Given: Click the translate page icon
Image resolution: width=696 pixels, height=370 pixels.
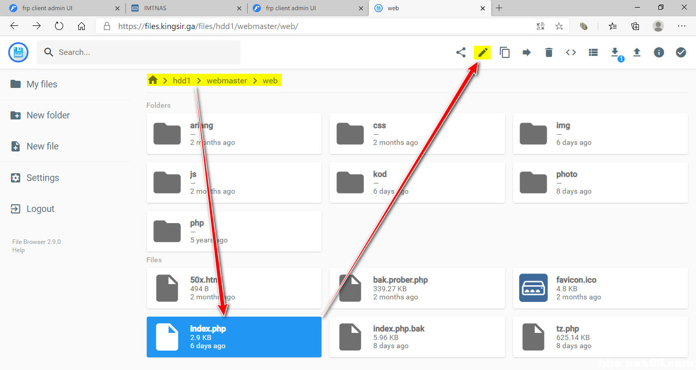Looking at the screenshot, I should pos(541,26).
